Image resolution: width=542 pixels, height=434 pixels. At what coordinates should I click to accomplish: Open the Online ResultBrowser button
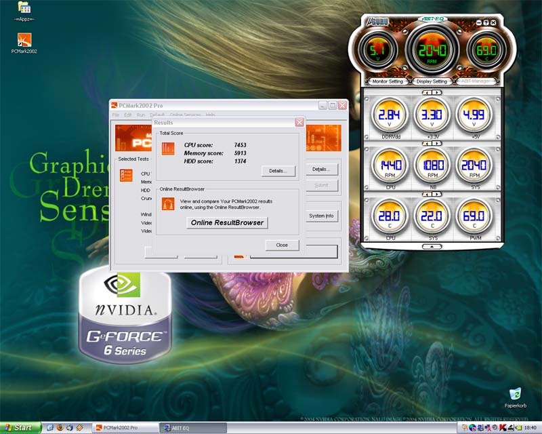click(227, 222)
